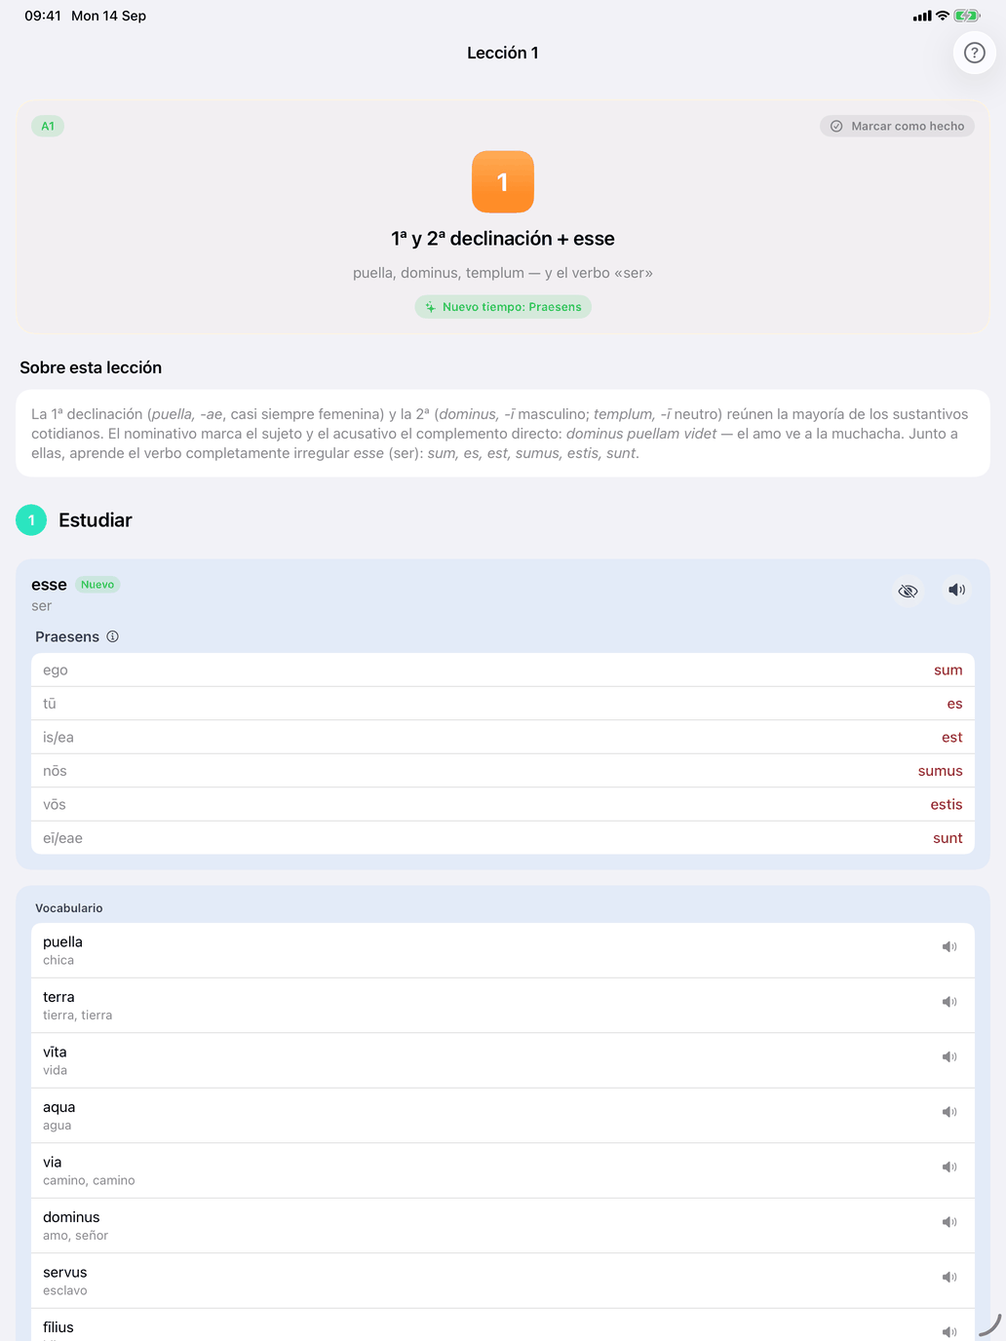The height and width of the screenshot is (1341, 1006).
Task: Play pronunciation of vīta
Action: (949, 1057)
